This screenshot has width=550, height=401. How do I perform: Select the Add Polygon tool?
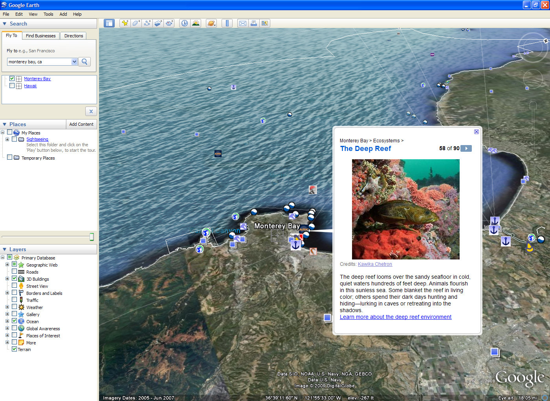point(136,23)
